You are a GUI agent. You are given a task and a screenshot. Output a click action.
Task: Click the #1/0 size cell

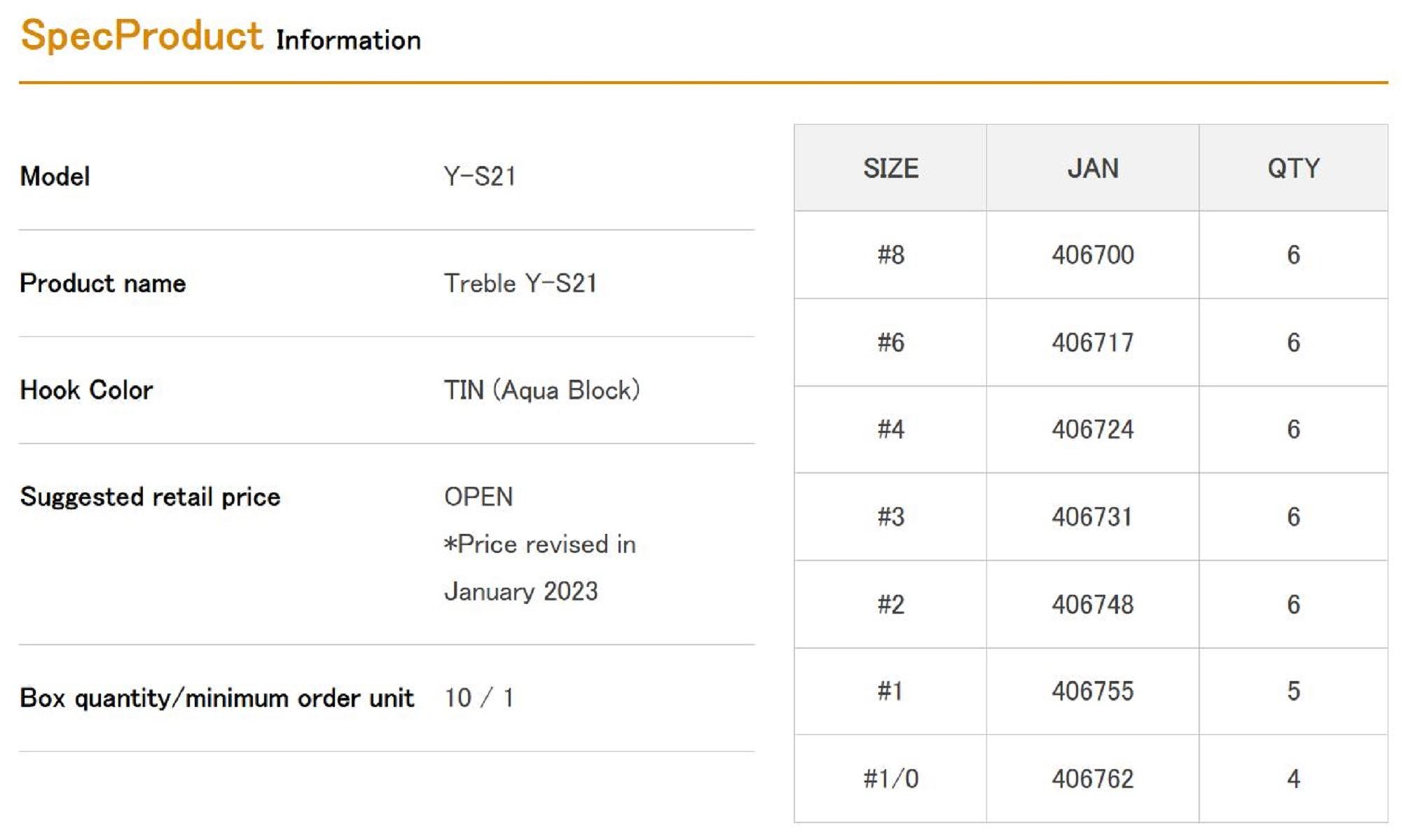tap(890, 779)
